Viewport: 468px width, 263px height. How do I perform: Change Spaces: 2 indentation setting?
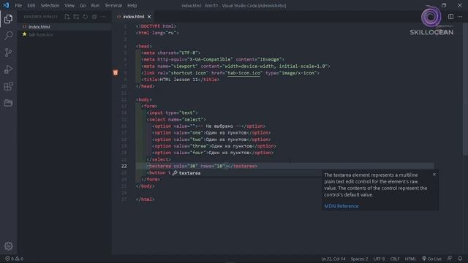359,259
